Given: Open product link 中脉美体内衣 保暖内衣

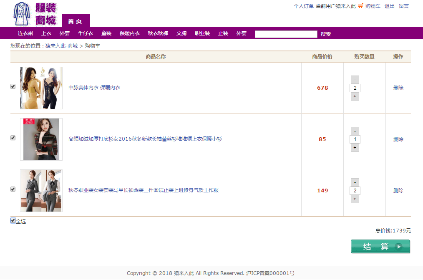Looking at the screenshot, I should tap(94, 87).
